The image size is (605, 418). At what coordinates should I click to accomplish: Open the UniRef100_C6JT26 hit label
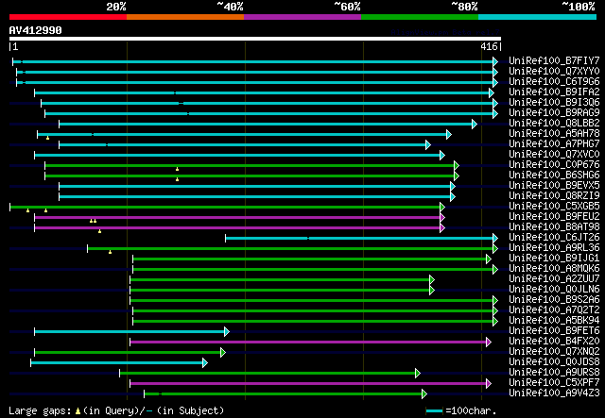554,238
